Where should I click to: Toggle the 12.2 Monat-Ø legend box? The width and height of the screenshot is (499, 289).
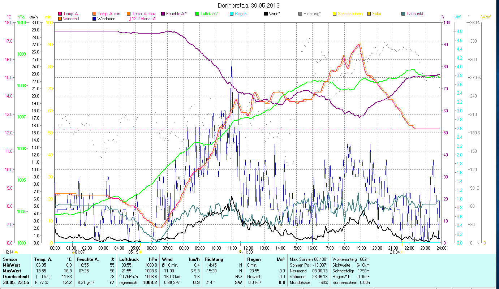[x=129, y=18]
